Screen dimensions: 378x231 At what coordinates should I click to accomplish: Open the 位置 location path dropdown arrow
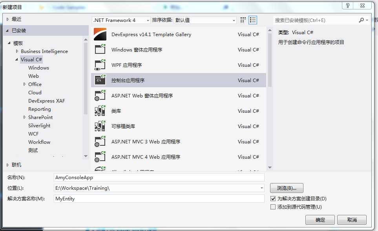261,188
